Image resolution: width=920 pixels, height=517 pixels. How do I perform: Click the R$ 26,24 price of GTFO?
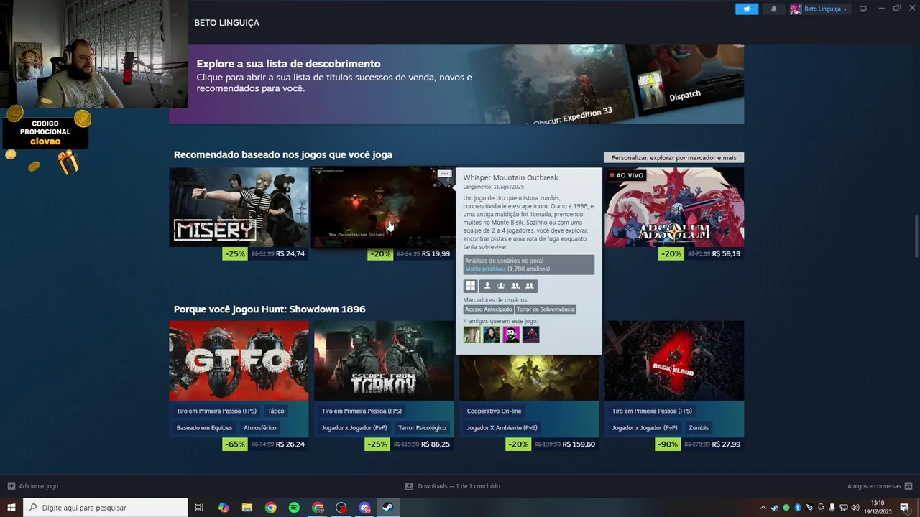[290, 444]
